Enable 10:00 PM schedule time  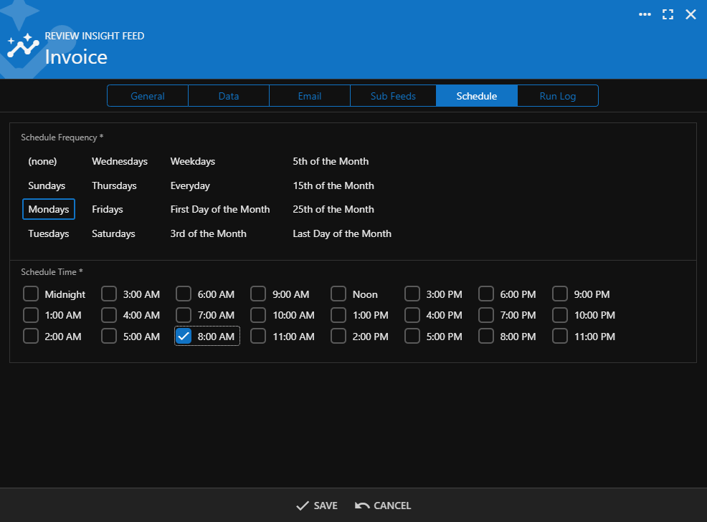pos(560,315)
